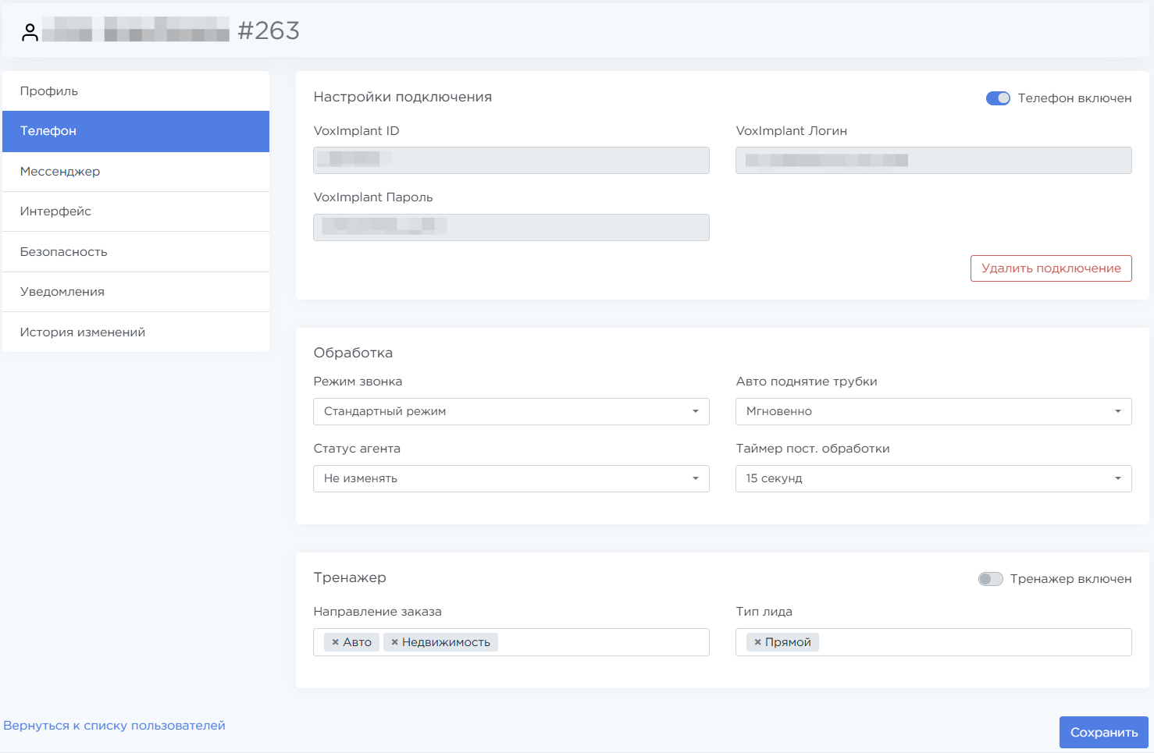Viewport: 1154px width, 753px height.
Task: Disable the Телефон включен toggle
Action: (998, 98)
